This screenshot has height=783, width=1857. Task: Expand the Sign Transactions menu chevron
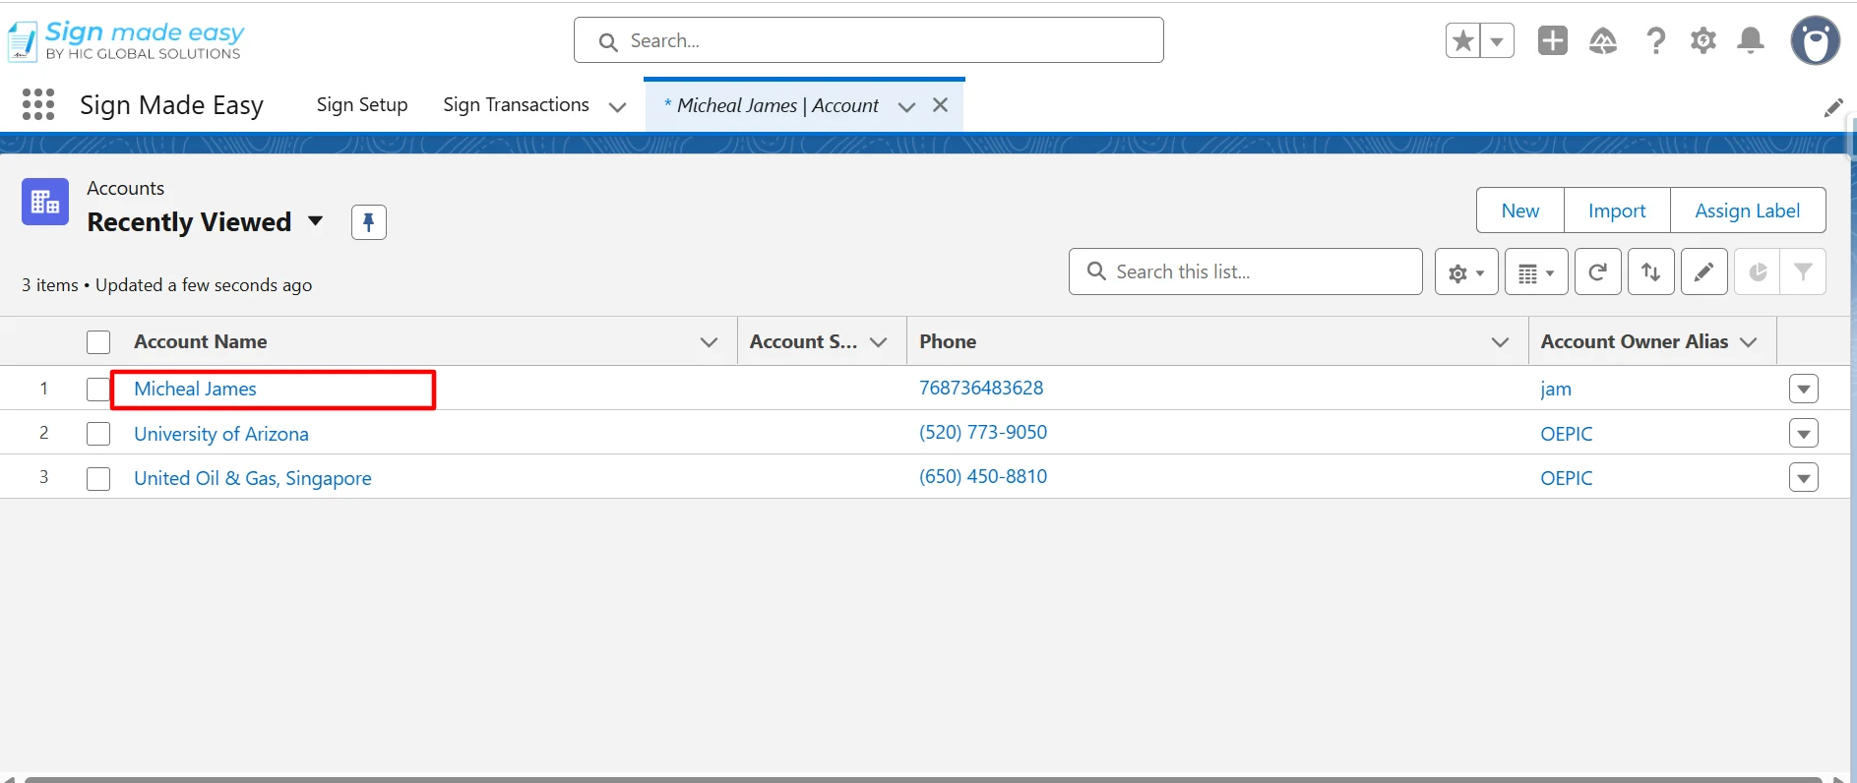[x=618, y=106]
